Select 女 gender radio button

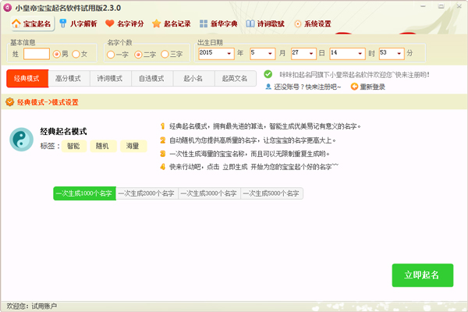(76, 54)
